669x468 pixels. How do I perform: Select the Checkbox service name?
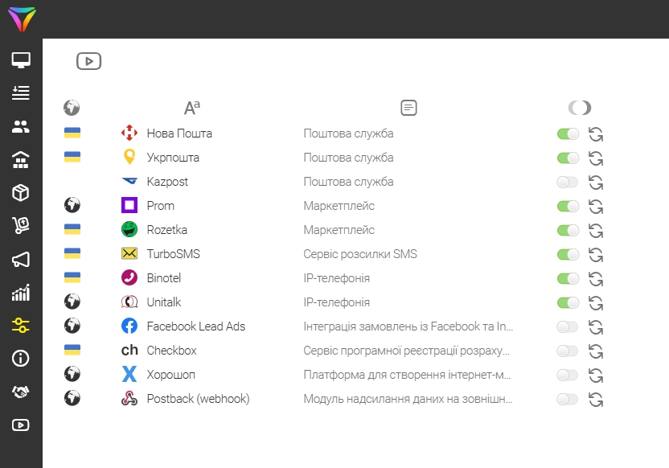pos(171,351)
